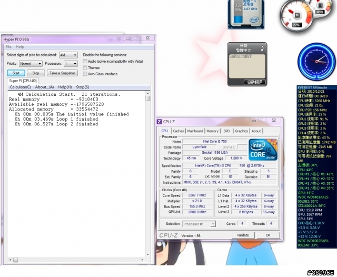Click the OK button in CPU-Z
Image resolution: width=337 pixels, height=277 pixels.
pos(268,235)
